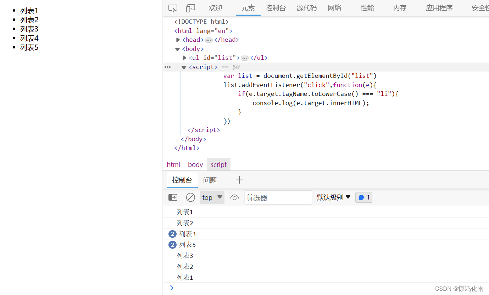Click the 列表2 item on the page
This screenshot has height=295, width=489.
coord(29,20)
